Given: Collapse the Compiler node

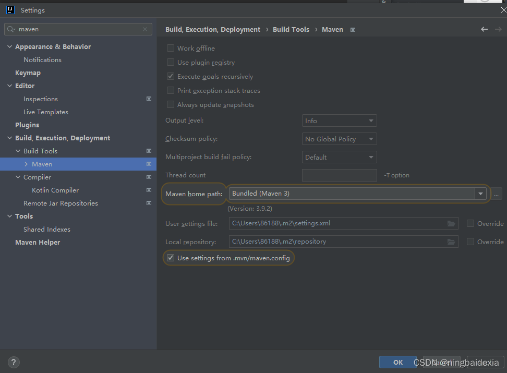Looking at the screenshot, I should [x=18, y=177].
